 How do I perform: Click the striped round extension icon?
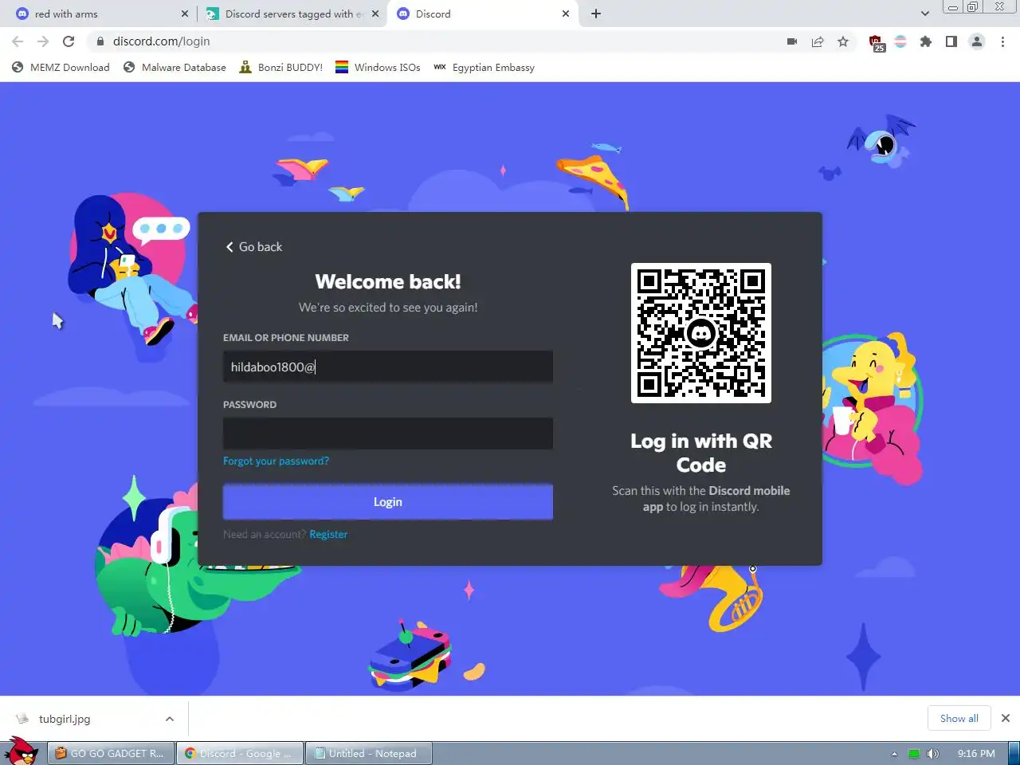900,41
